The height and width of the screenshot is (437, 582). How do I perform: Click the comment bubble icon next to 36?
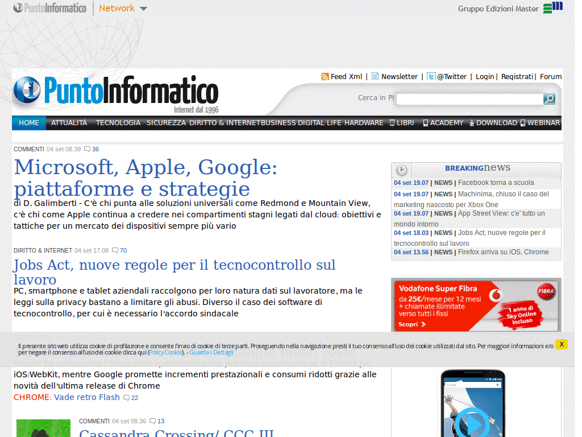click(87, 150)
